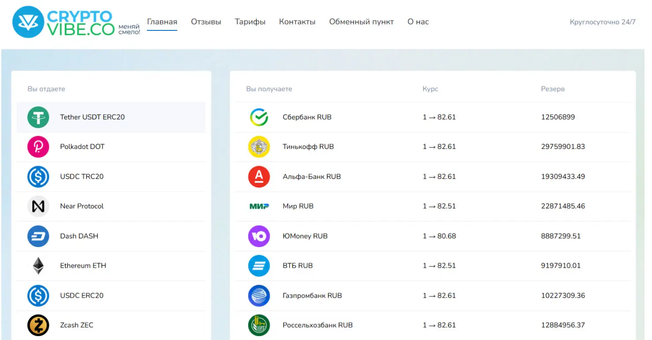Open the Главная menu tab

click(162, 22)
